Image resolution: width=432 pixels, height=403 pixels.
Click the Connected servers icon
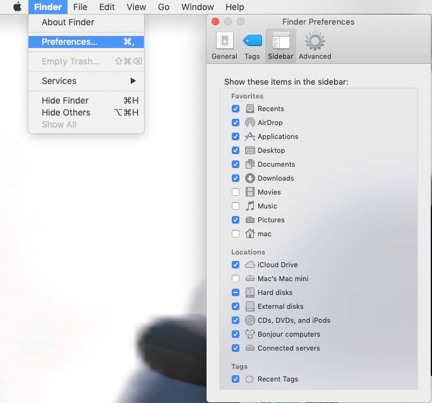point(250,348)
